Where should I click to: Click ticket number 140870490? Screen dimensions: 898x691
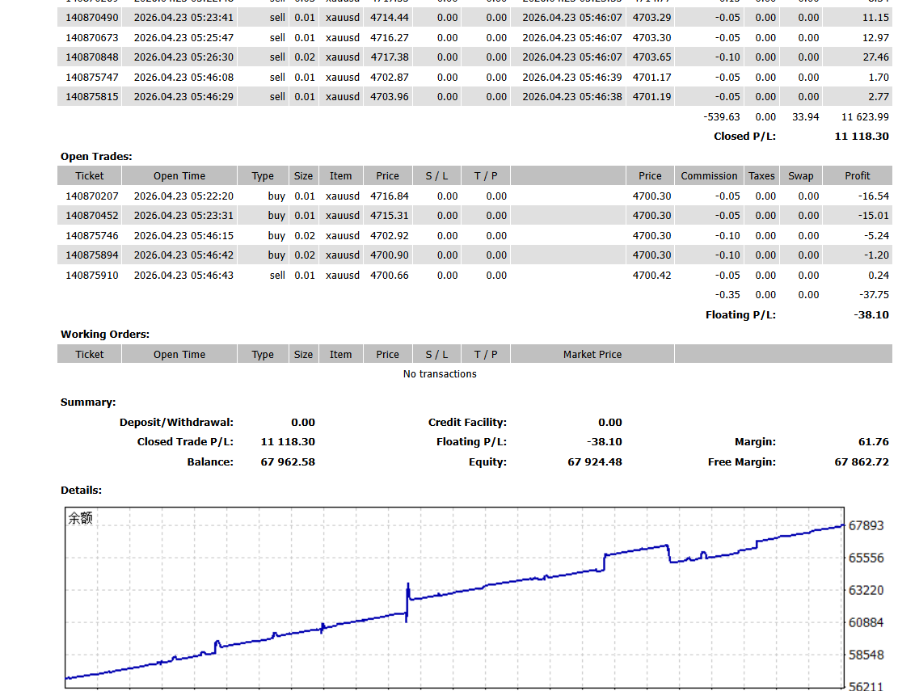(91, 18)
